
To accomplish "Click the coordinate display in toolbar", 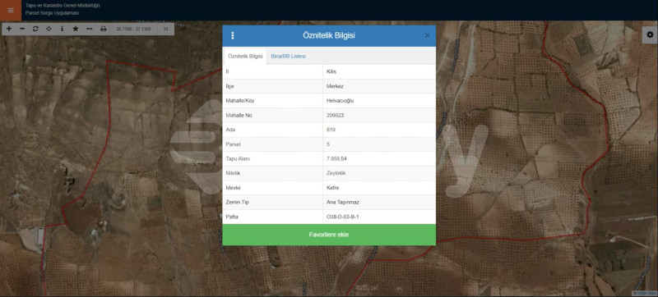I will (x=133, y=29).
